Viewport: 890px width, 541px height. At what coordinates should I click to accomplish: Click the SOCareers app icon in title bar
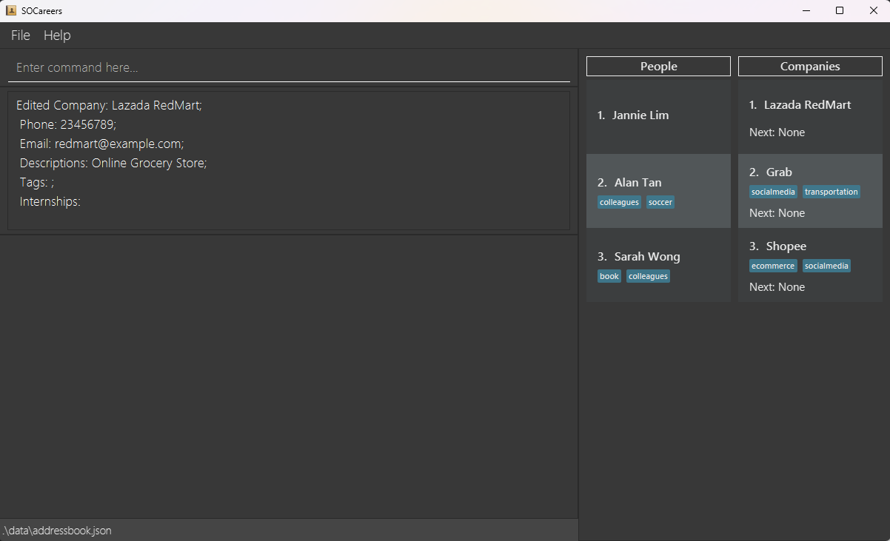[x=11, y=10]
